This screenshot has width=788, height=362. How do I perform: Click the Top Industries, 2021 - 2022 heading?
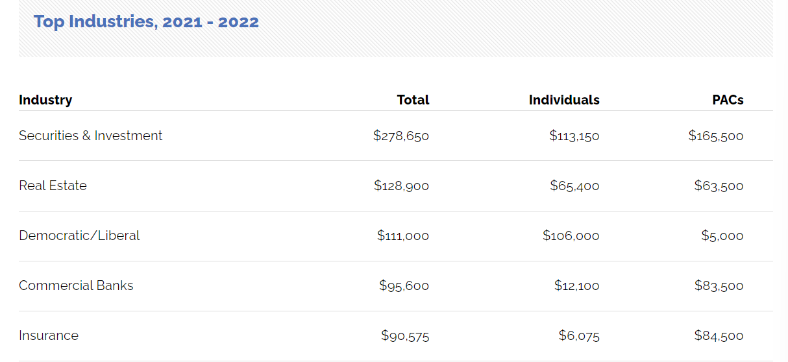coord(146,21)
